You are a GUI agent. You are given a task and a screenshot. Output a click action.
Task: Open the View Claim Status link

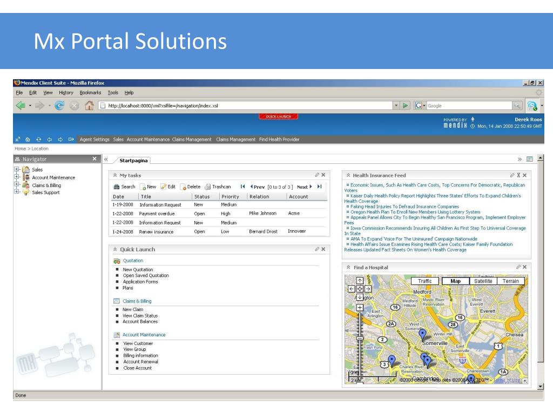(x=140, y=316)
